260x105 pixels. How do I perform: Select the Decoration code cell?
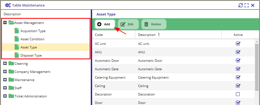[x=114, y=94]
